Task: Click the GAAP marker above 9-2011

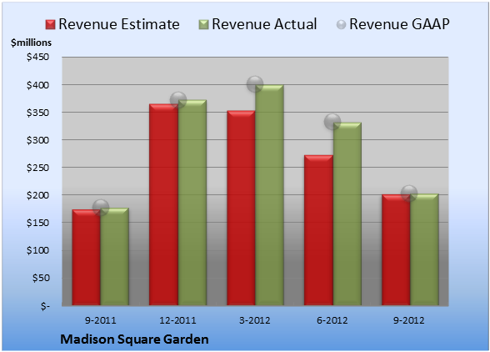Action: point(101,207)
